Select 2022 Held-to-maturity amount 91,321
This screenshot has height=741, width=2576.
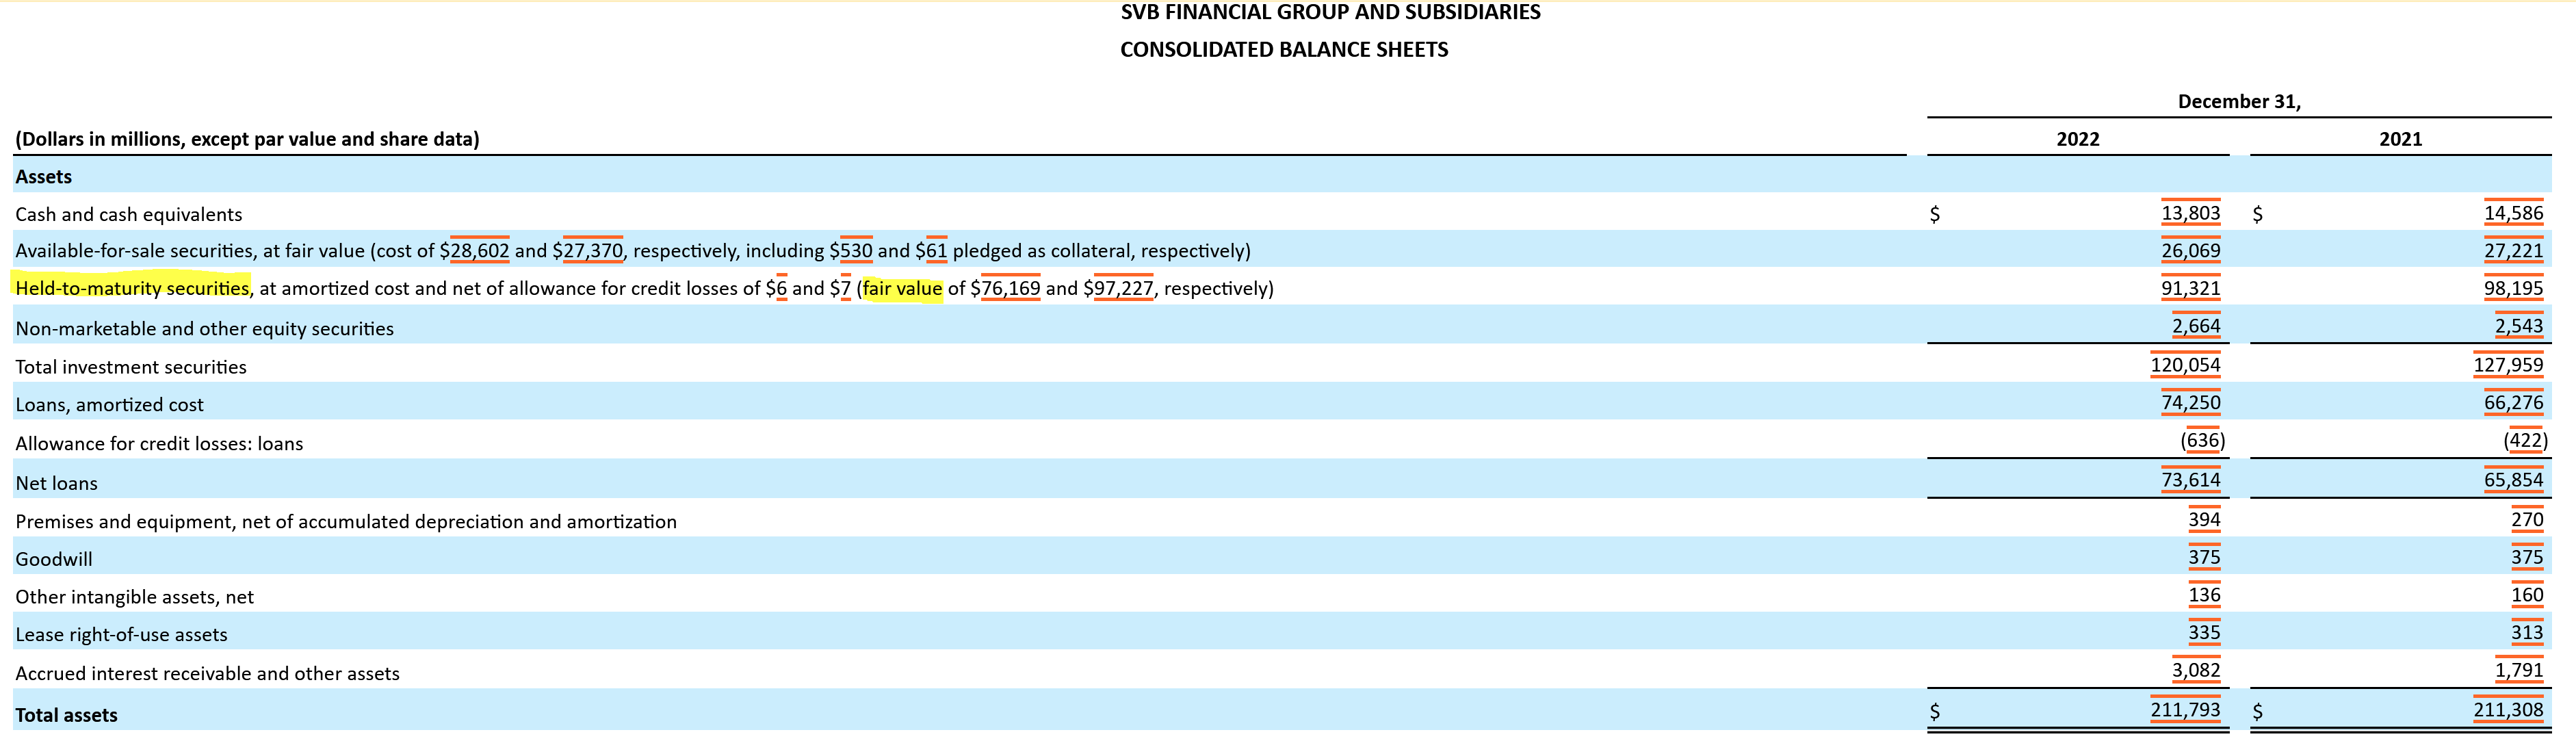2190,289
